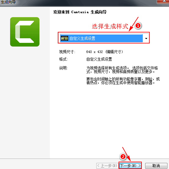Viewport: 169px width, 169px height.
Task: Click the disabled 上一步 (B) button
Action: click(x=107, y=166)
